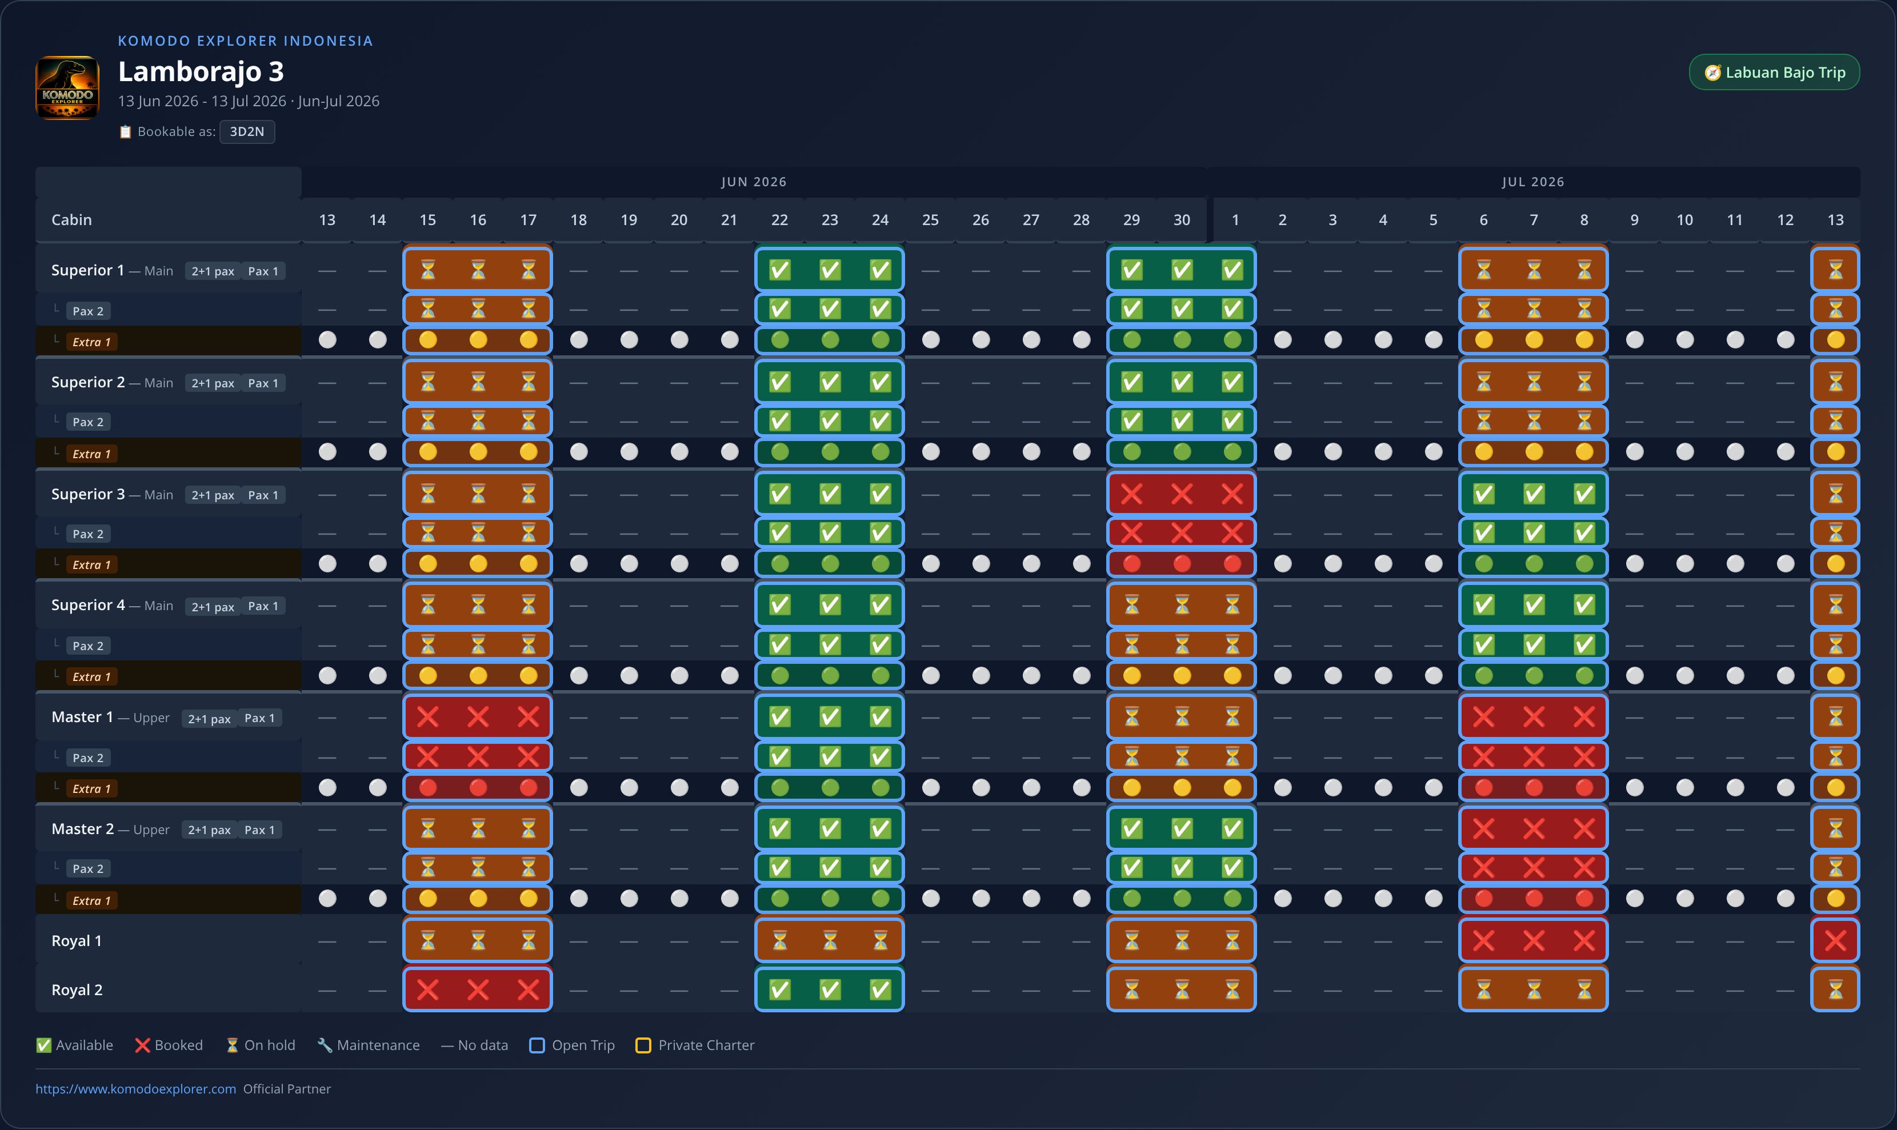The width and height of the screenshot is (1897, 1130).
Task: Click Superior 3 available checkmark for July 7
Action: 1534,494
